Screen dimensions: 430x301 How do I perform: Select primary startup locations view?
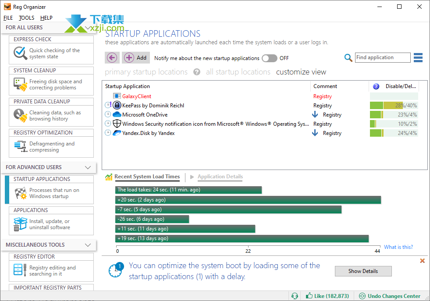(x=146, y=72)
